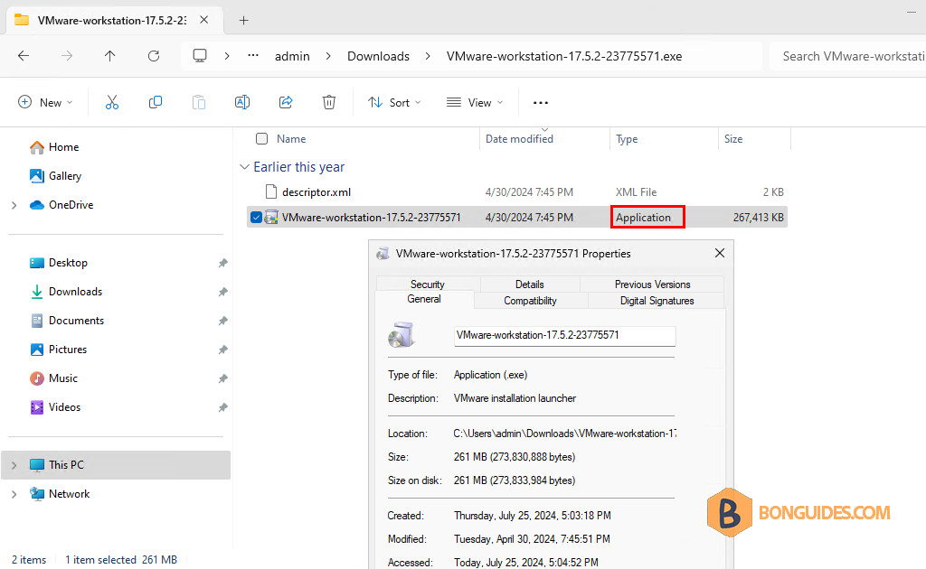926x569 pixels.
Task: Open Pictures in the sidebar
Action: 59,349
